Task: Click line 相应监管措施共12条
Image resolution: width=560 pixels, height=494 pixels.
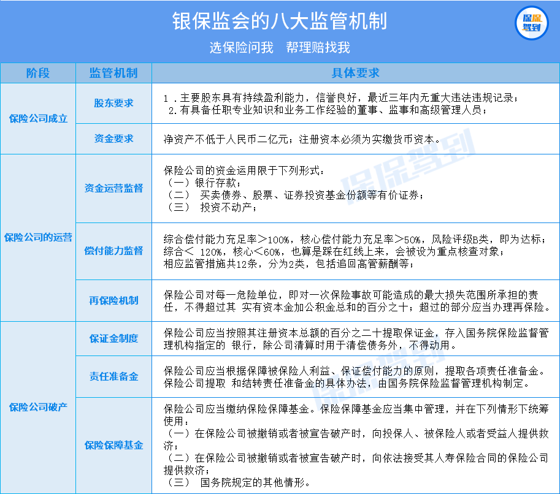Action: (288, 264)
